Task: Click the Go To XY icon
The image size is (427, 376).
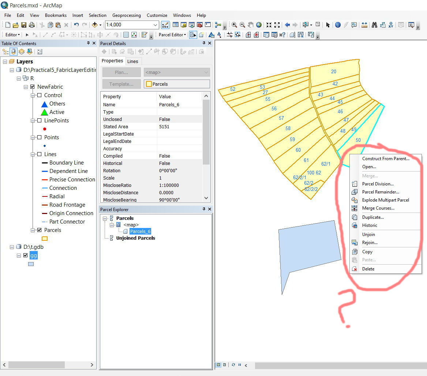Action: click(391, 25)
